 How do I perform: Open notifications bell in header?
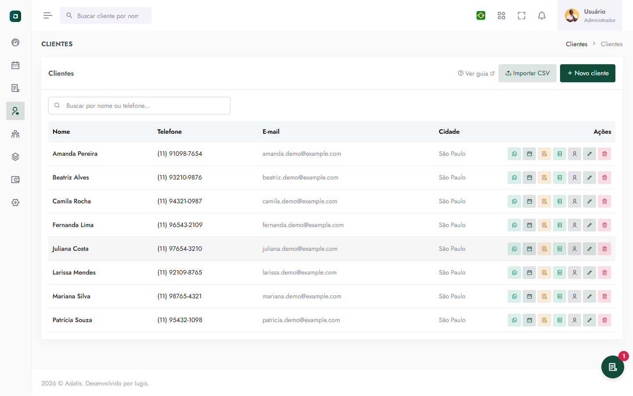pyautogui.click(x=542, y=16)
